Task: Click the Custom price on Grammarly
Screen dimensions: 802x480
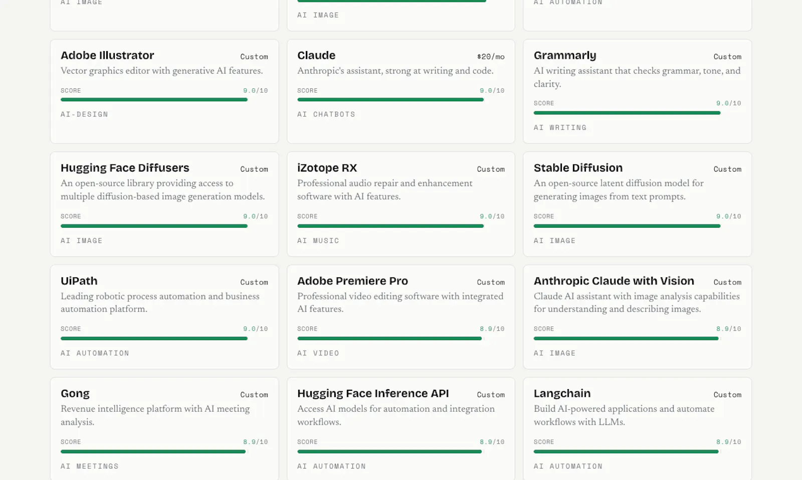Action: click(x=727, y=57)
